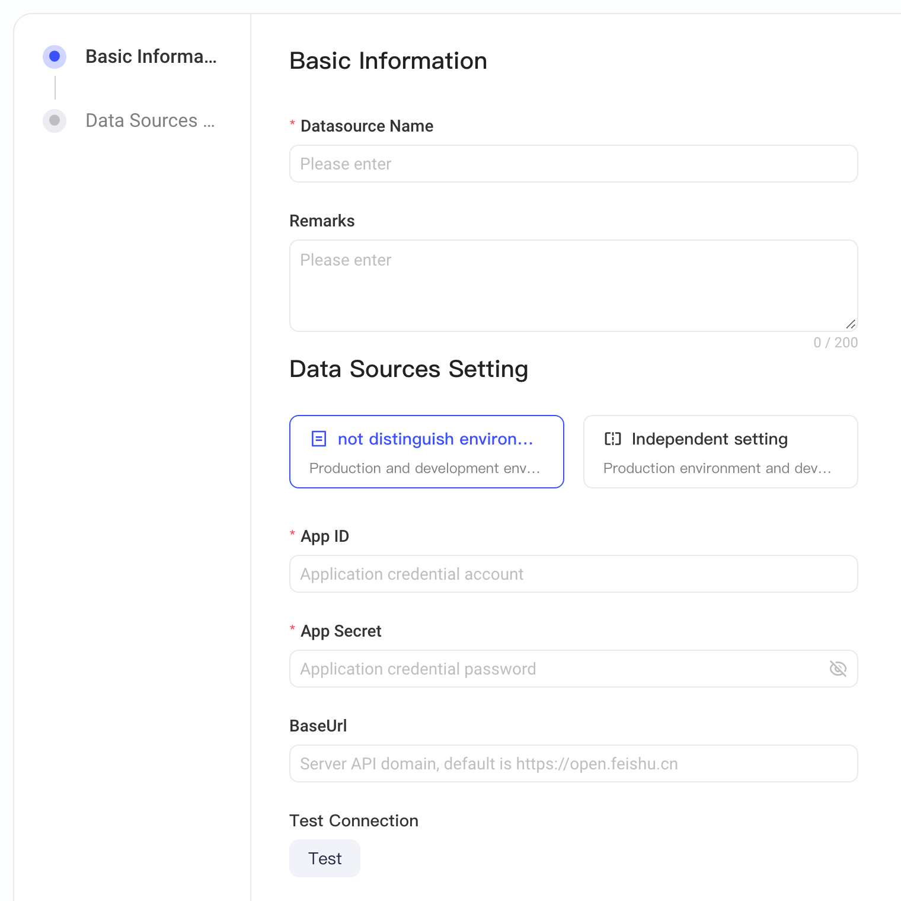
Task: Click the Test Connection label
Action: (354, 820)
